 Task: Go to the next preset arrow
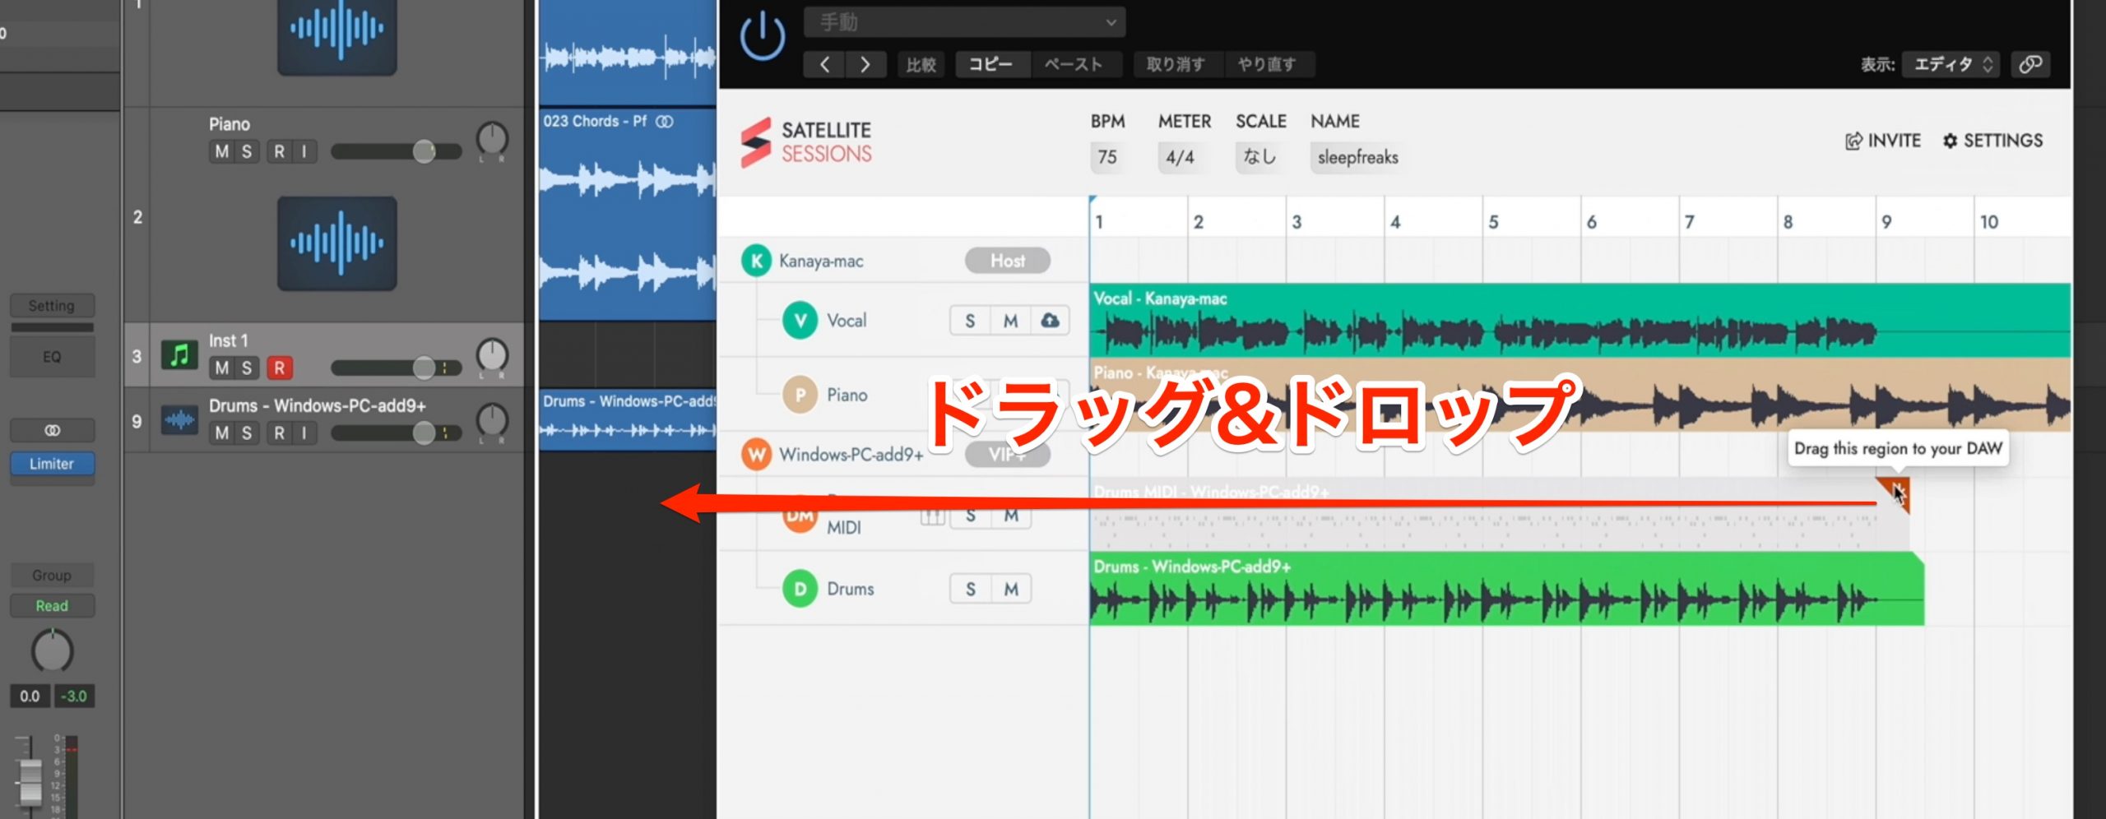[865, 64]
